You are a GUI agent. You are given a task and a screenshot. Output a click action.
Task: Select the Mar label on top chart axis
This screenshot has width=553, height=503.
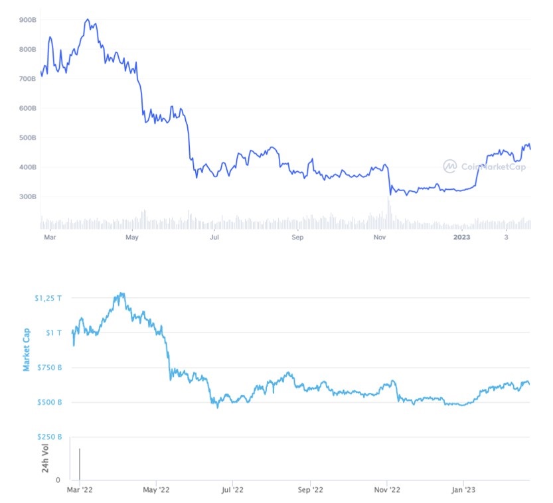[x=47, y=237]
